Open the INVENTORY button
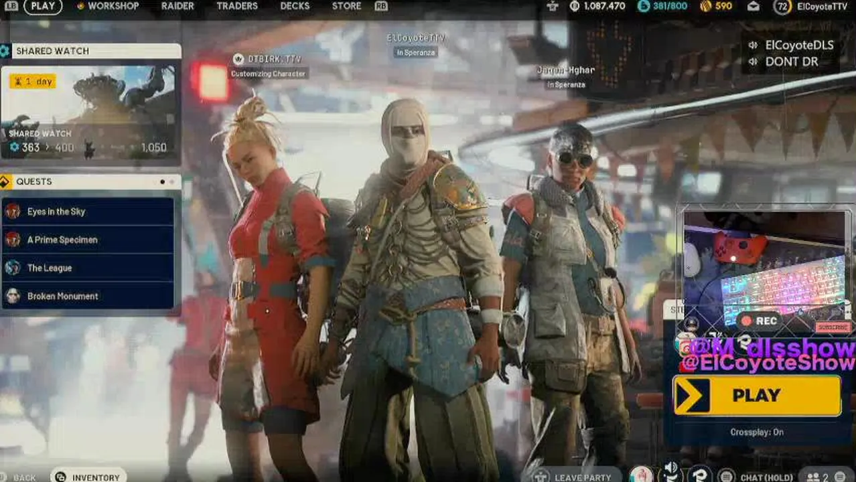 [88, 476]
